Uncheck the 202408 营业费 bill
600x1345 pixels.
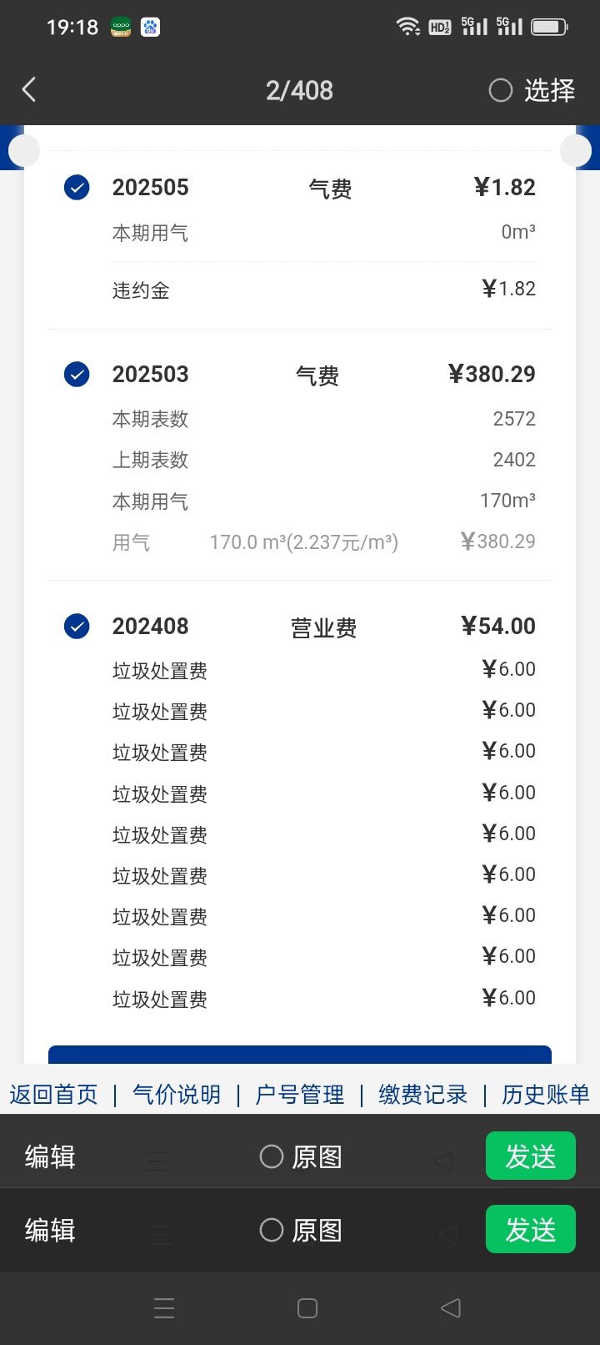[77, 626]
